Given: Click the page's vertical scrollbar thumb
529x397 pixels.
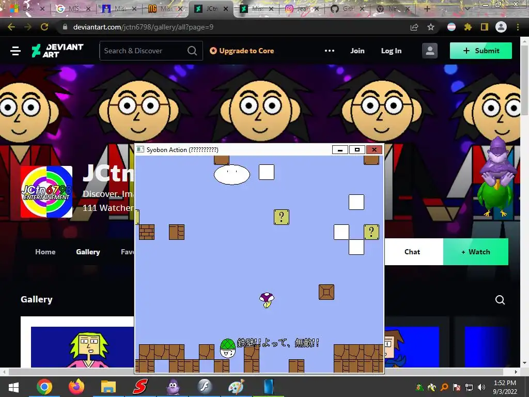Looking at the screenshot, I should click(525, 79).
